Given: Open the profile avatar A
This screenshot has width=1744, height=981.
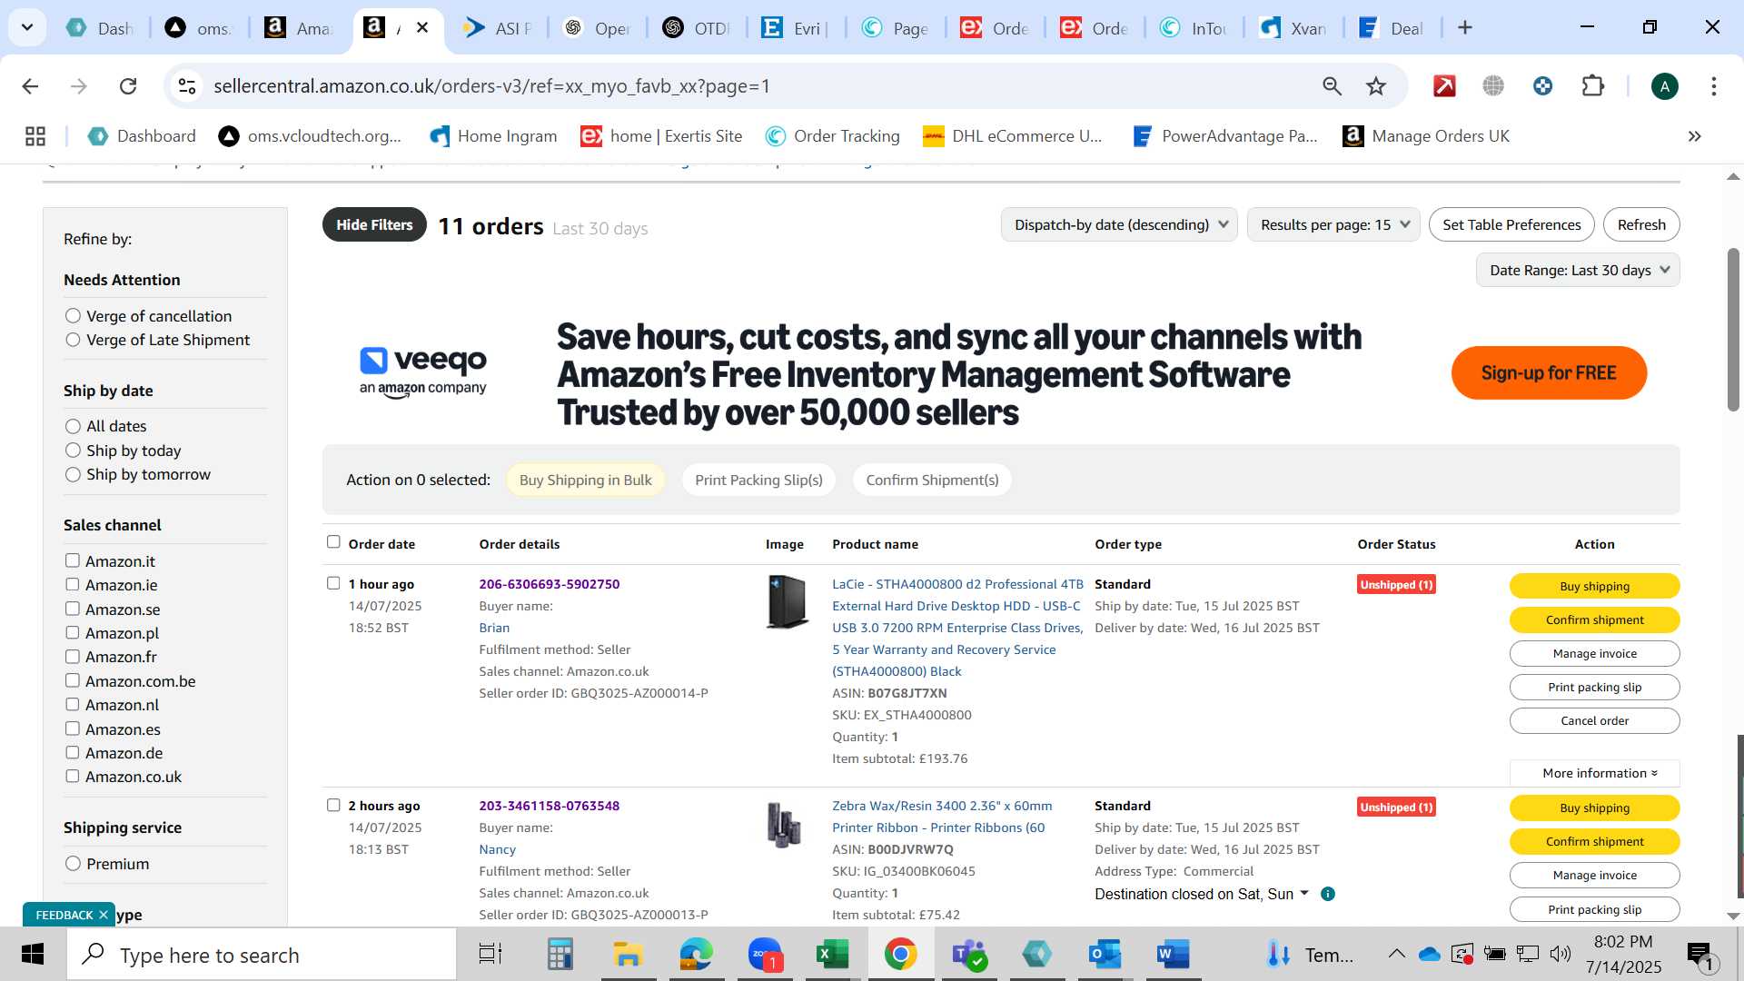Looking at the screenshot, I should (1664, 86).
